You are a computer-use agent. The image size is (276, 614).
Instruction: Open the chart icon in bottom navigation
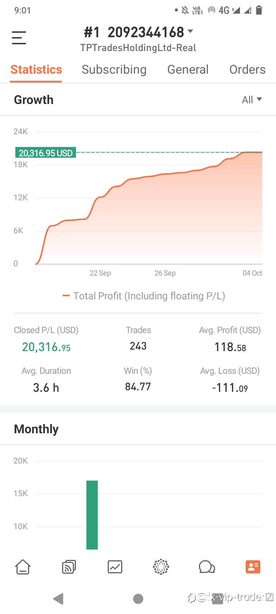coord(115,567)
